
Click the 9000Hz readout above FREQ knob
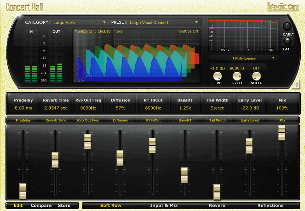(x=237, y=68)
